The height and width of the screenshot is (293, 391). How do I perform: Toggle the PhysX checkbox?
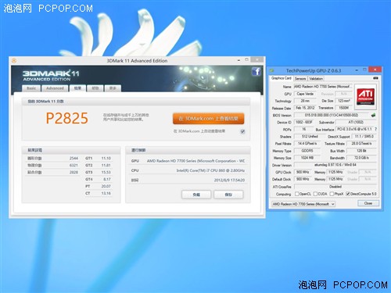tap(332, 194)
